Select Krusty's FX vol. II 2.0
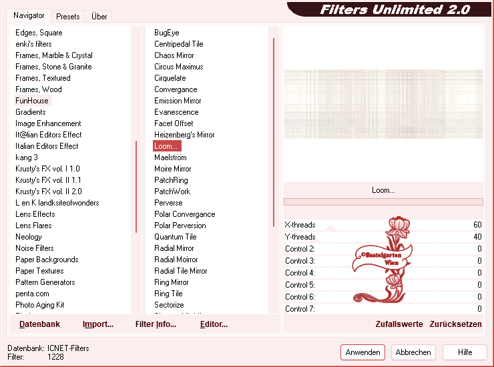This screenshot has height=367, width=494. point(49,192)
